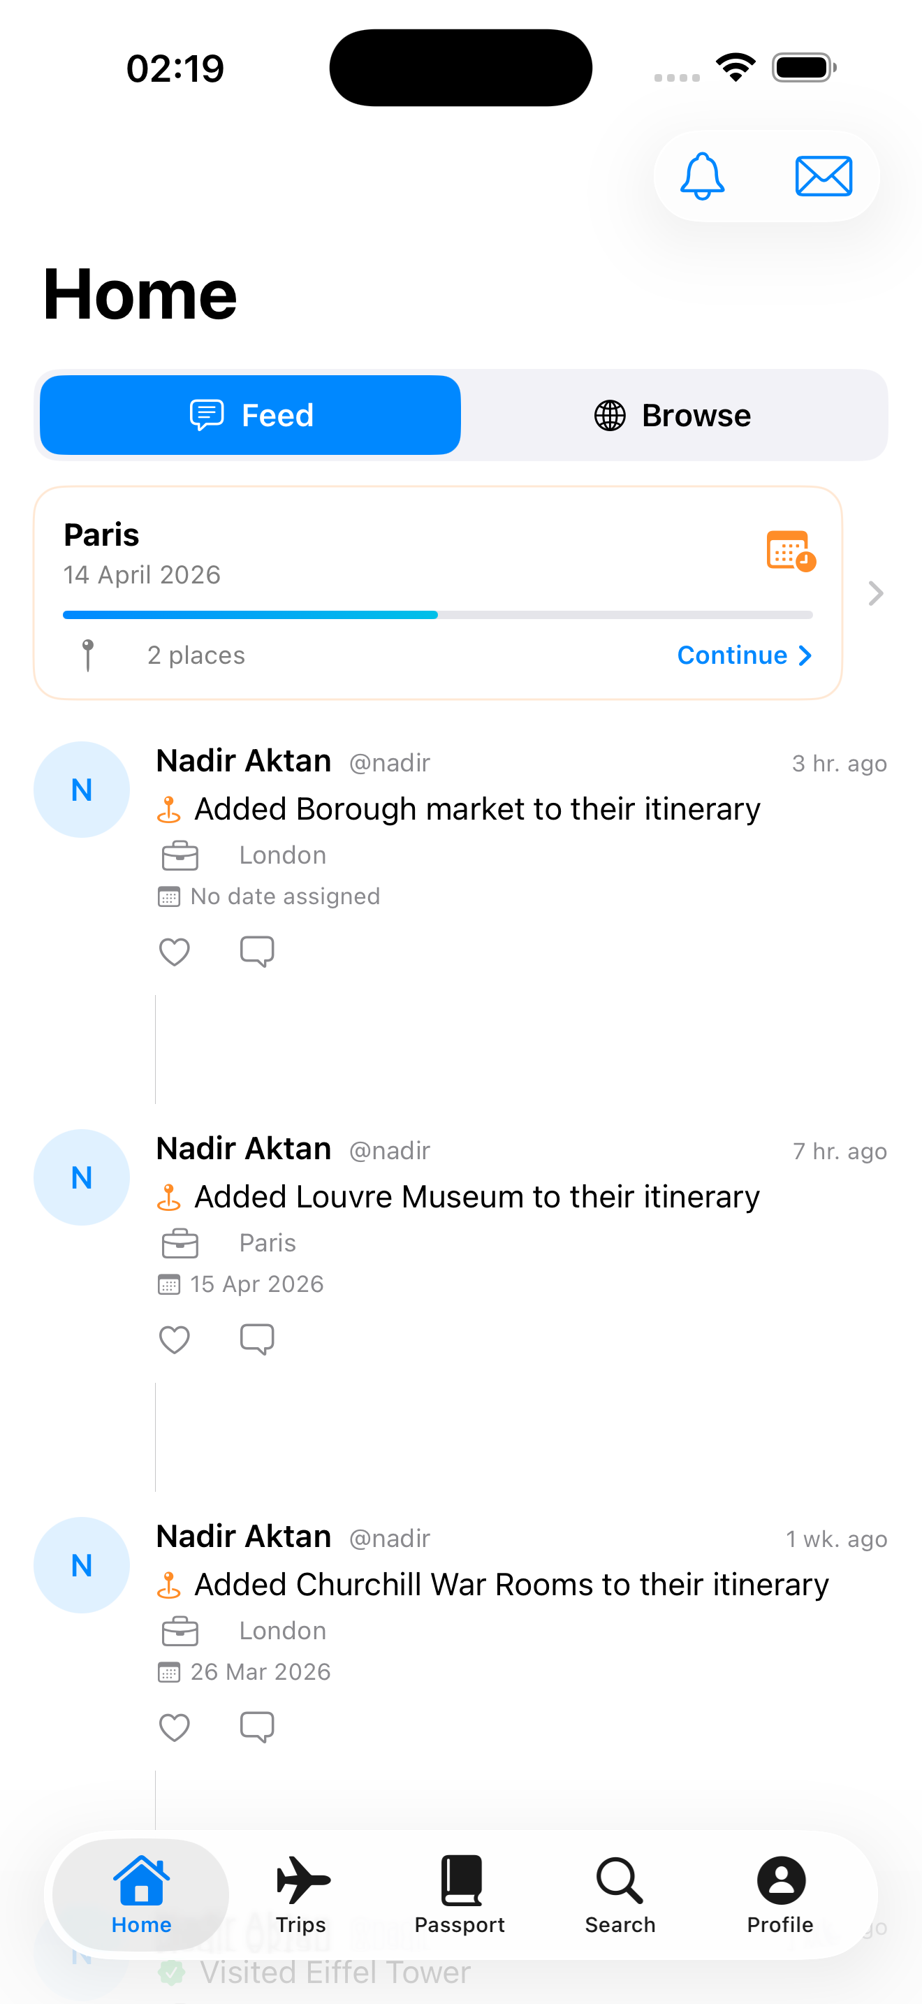Like the Louvre Museum post
922x2004 pixels.
[174, 1339]
